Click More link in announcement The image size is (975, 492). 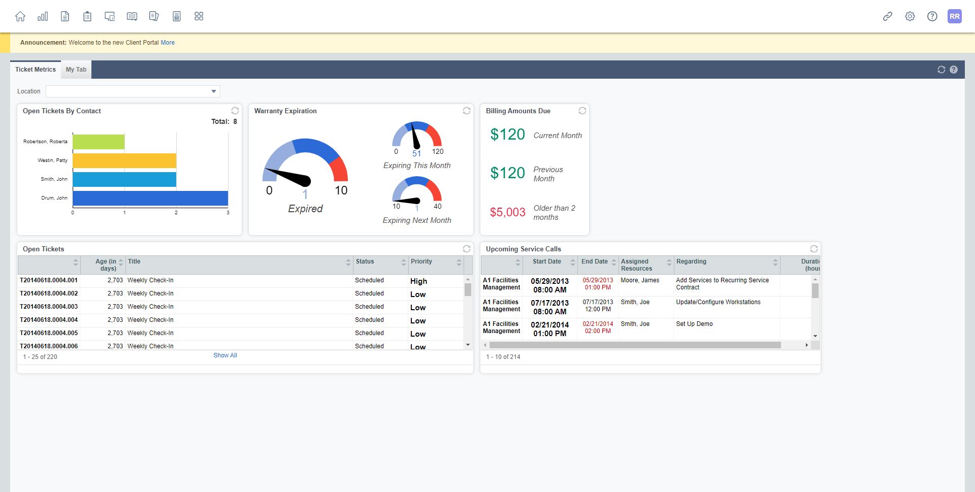168,43
